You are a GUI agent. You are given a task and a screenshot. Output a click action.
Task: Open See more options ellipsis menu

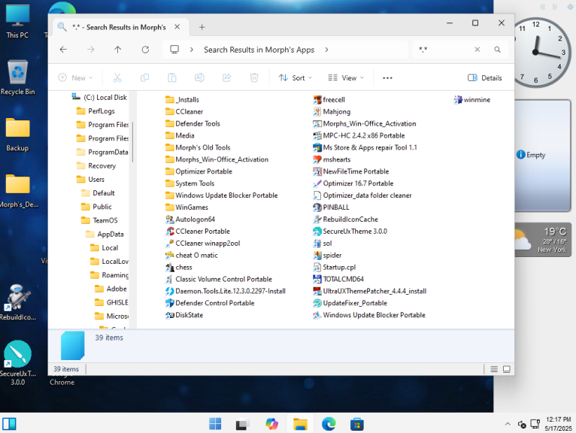(387, 78)
